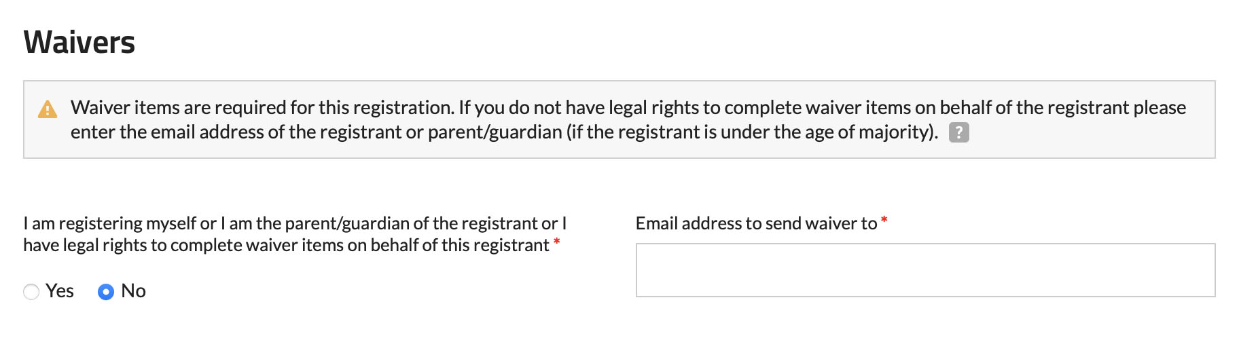1239x338 pixels.
Task: Click the "Yes" option label text
Action: (x=60, y=291)
